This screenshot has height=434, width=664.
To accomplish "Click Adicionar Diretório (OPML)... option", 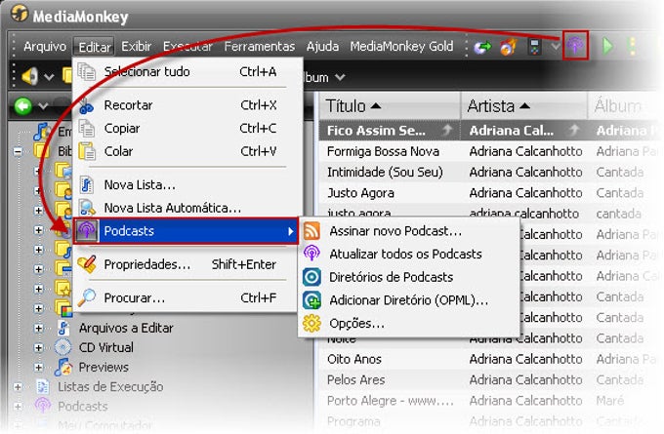I will click(408, 300).
